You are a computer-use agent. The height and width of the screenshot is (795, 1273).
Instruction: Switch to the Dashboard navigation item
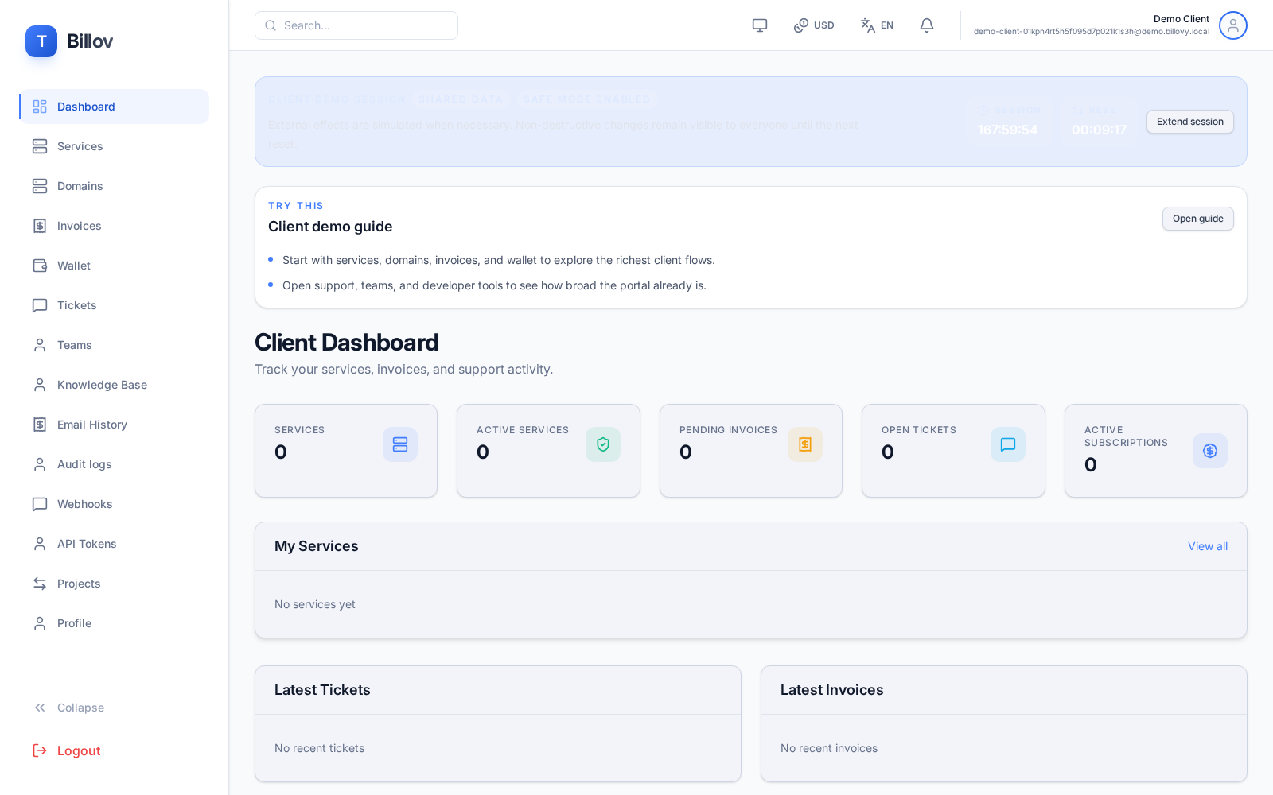pos(86,107)
